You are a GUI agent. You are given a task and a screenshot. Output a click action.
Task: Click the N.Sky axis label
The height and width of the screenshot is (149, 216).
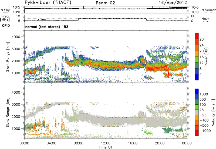pyautogui.click(x=5, y=10)
